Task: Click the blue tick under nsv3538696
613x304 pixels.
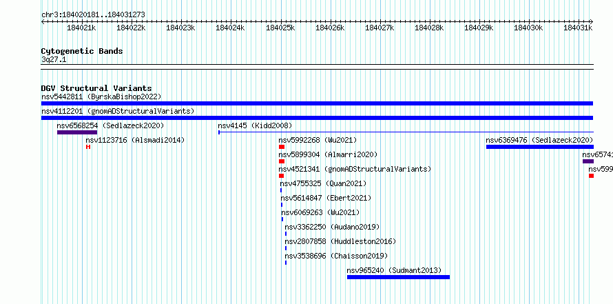Action: [286, 263]
